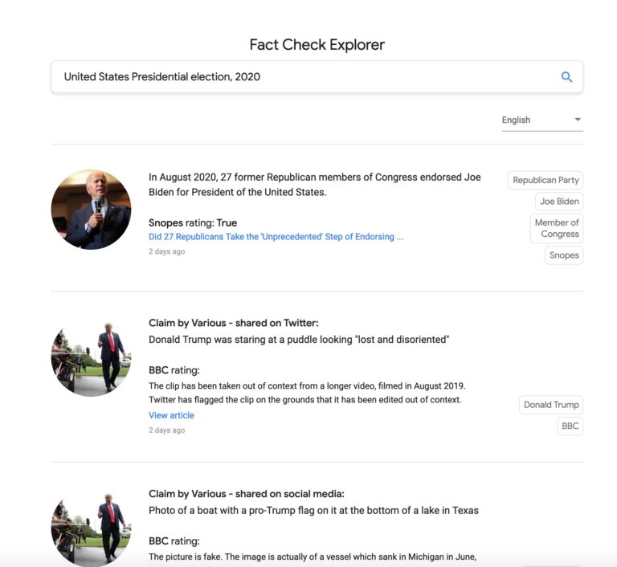Click the blue search magnifier icon
The width and height of the screenshot is (617, 567).
566,77
